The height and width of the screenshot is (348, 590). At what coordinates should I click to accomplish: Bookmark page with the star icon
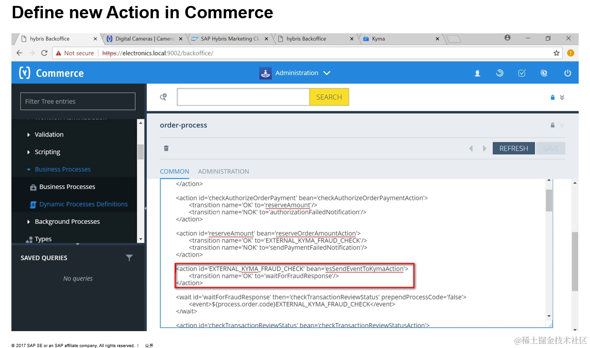pyautogui.click(x=556, y=53)
